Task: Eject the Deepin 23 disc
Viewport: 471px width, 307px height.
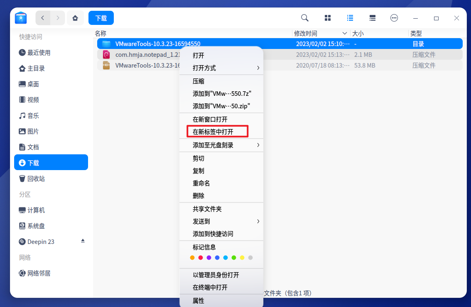Action: [x=83, y=241]
